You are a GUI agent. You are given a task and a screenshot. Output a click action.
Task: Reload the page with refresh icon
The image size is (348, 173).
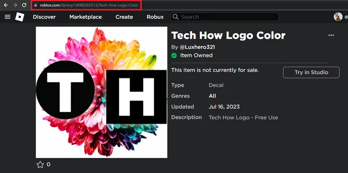coord(24,5)
